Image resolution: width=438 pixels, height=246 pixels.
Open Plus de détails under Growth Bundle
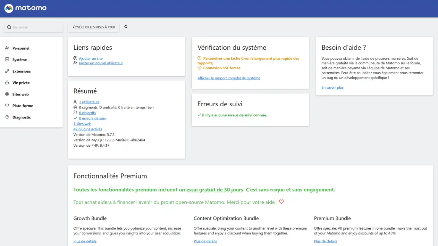click(x=85, y=241)
